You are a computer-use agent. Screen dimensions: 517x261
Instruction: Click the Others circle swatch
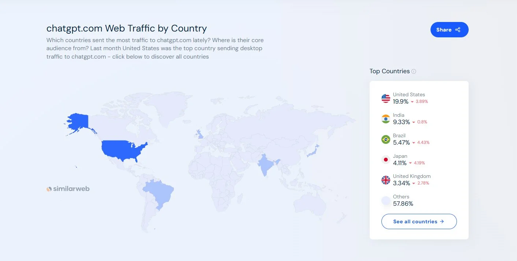(386, 200)
